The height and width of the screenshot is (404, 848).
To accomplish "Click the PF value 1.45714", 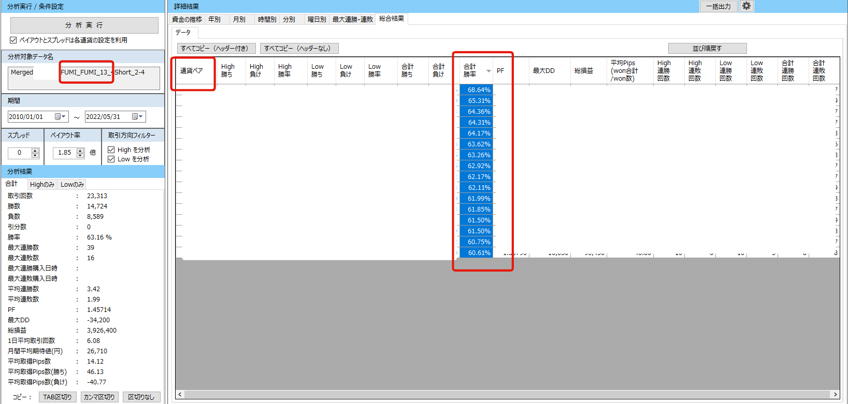I will click(98, 309).
